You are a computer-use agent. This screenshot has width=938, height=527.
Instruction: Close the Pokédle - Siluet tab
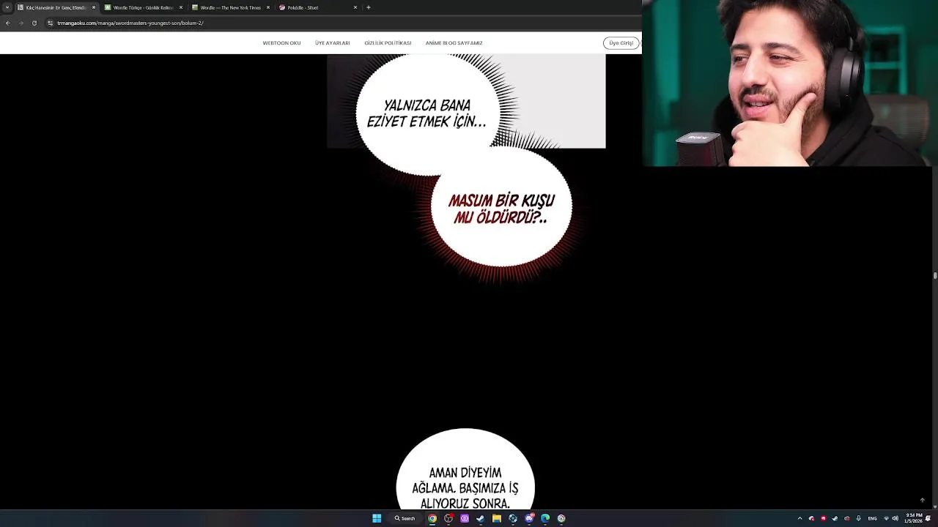pos(355,7)
